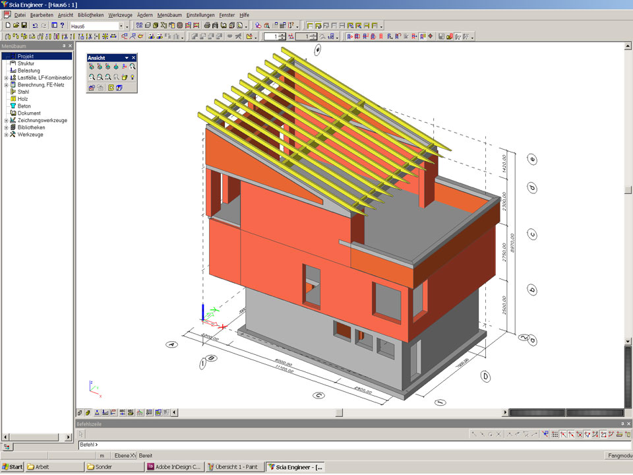This screenshot has width=633, height=475.
Task: Expand the Lastfälle, LF-Kombinationen node
Action: coord(6,77)
